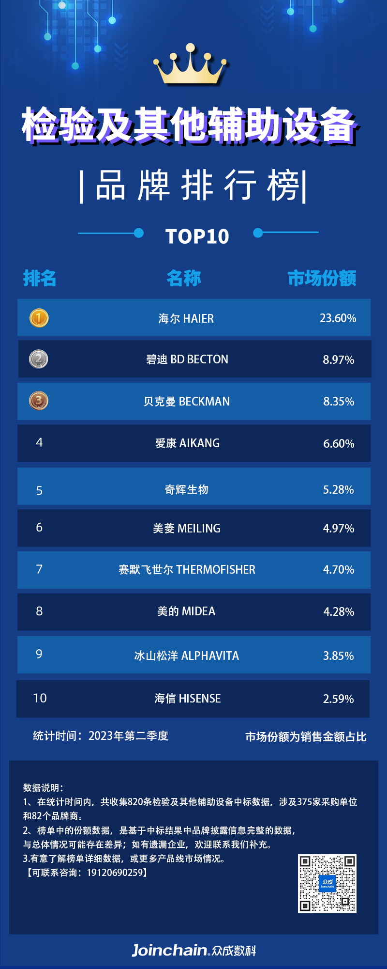Click the bronze rank 3 medal
The height and width of the screenshot is (969, 387).
click(x=39, y=401)
